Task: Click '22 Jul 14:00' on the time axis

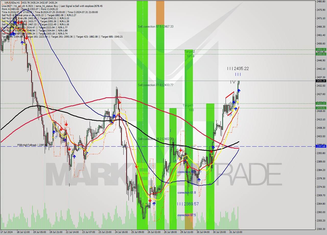Action: click(x=72, y=232)
